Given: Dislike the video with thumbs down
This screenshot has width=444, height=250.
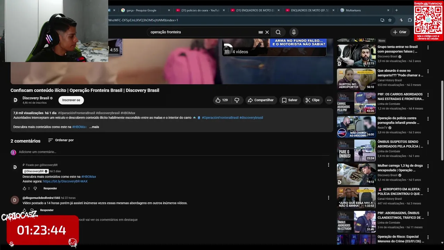Looking at the screenshot, I should pos(237,100).
